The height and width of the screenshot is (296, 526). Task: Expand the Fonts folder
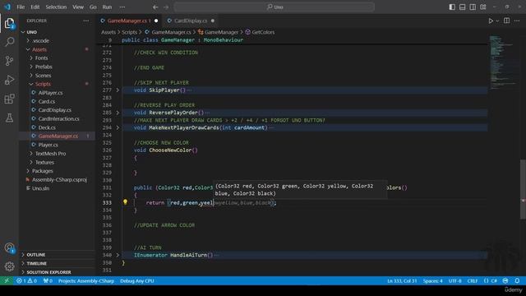(42, 58)
